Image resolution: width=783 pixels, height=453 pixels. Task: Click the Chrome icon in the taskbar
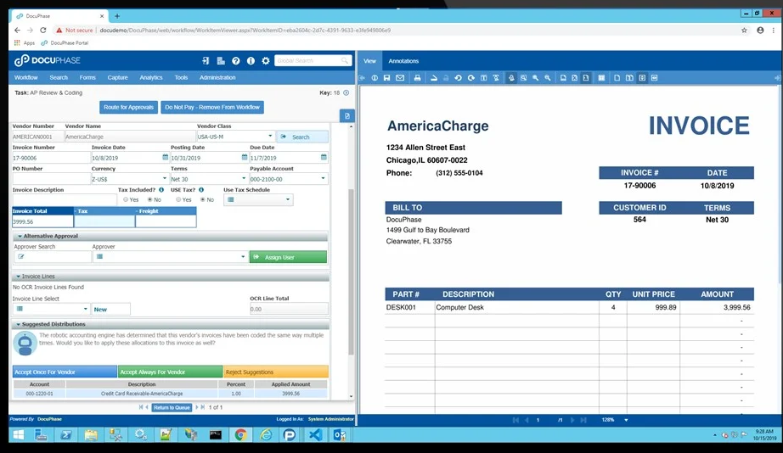click(x=240, y=435)
